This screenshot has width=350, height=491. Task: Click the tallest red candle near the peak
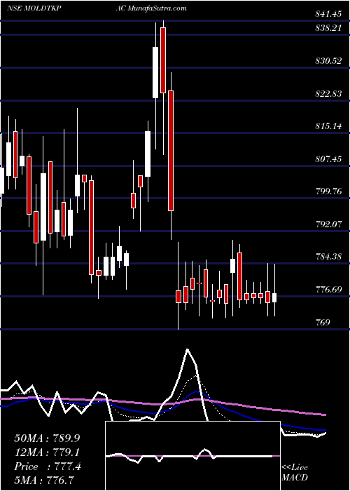(x=171, y=151)
